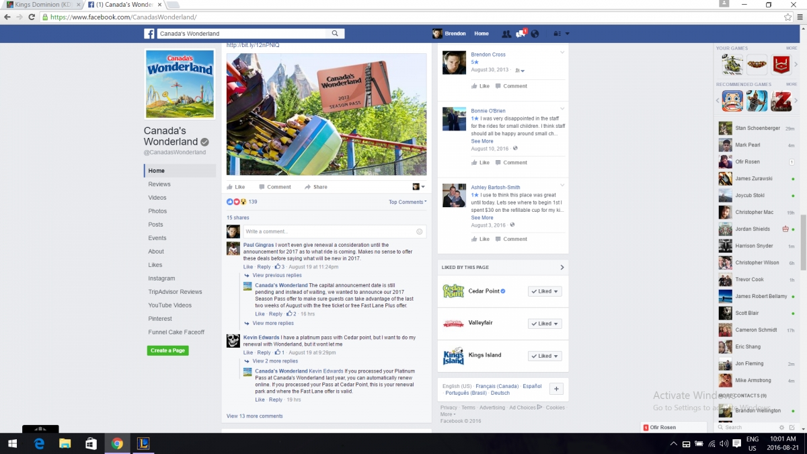Open the Photos tab in sidebar
This screenshot has height=454, width=807.
click(157, 211)
